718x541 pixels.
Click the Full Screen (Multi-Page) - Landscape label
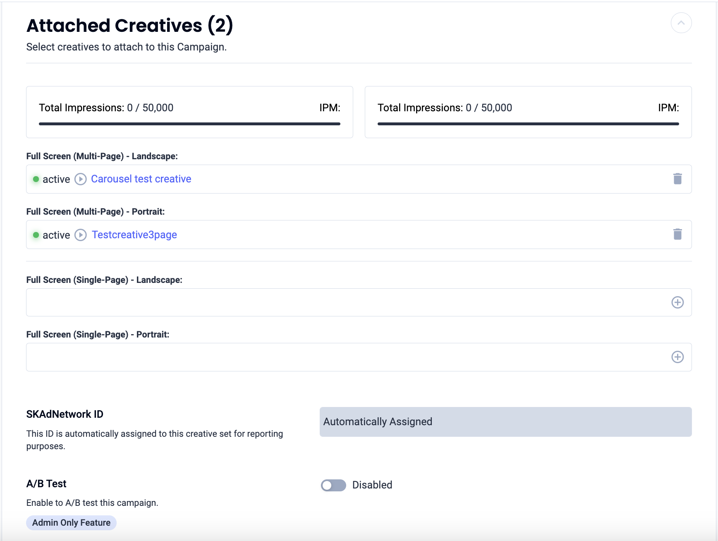click(102, 156)
